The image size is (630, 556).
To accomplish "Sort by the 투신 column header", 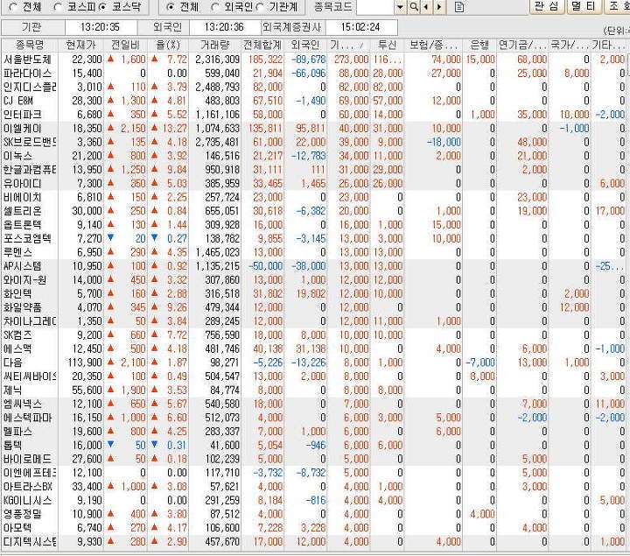I will tap(388, 45).
